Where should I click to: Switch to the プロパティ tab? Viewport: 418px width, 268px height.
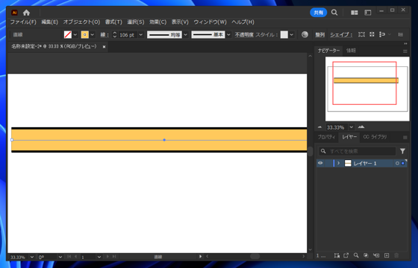[x=327, y=137]
